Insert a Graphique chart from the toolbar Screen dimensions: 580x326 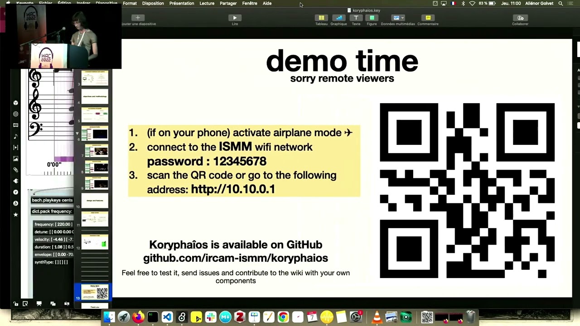click(338, 18)
